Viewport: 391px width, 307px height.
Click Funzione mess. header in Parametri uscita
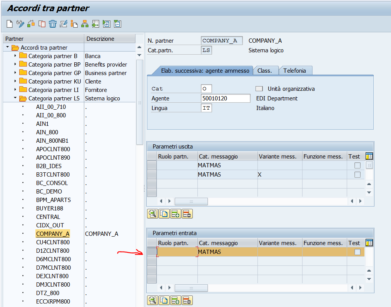324,157
